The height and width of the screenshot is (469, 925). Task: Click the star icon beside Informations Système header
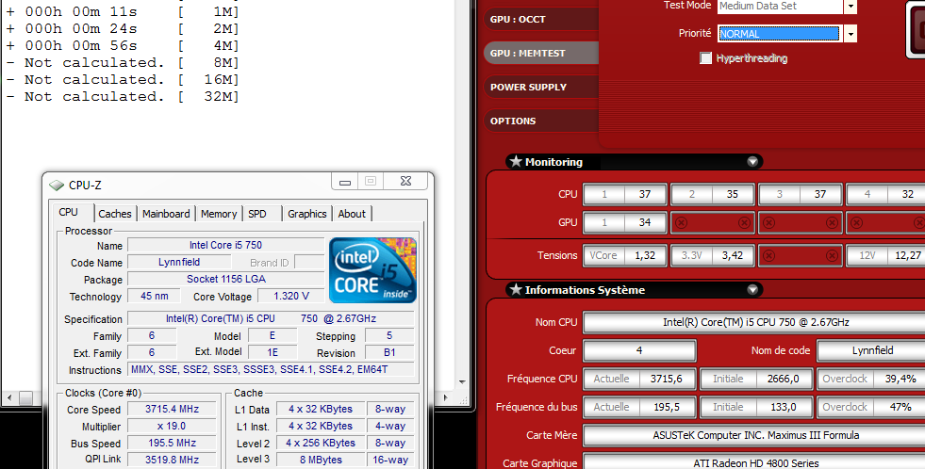pyautogui.click(x=516, y=289)
